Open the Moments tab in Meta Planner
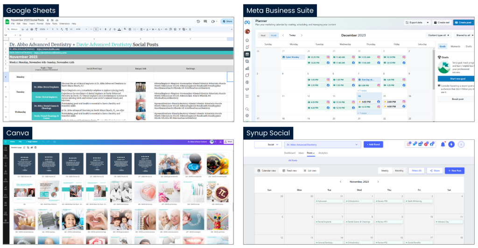The width and height of the screenshot is (478, 248). pyautogui.click(x=456, y=46)
